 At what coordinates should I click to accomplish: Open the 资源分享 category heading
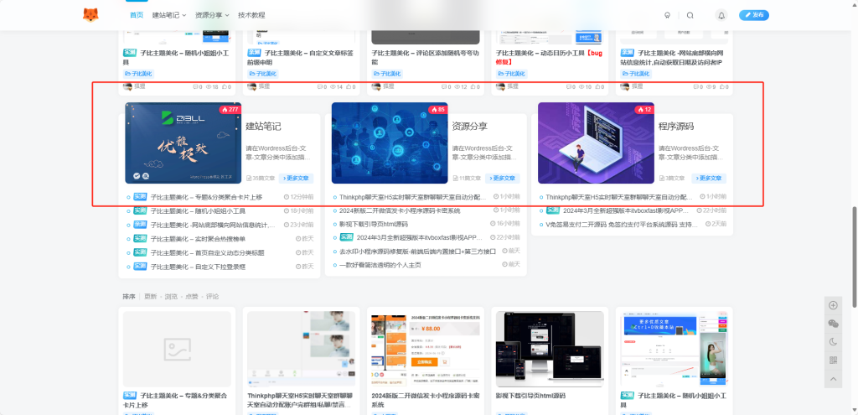(x=470, y=127)
